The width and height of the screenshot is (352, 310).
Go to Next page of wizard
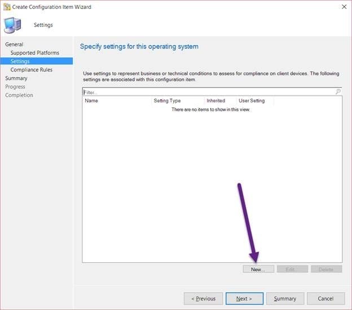coord(244,299)
